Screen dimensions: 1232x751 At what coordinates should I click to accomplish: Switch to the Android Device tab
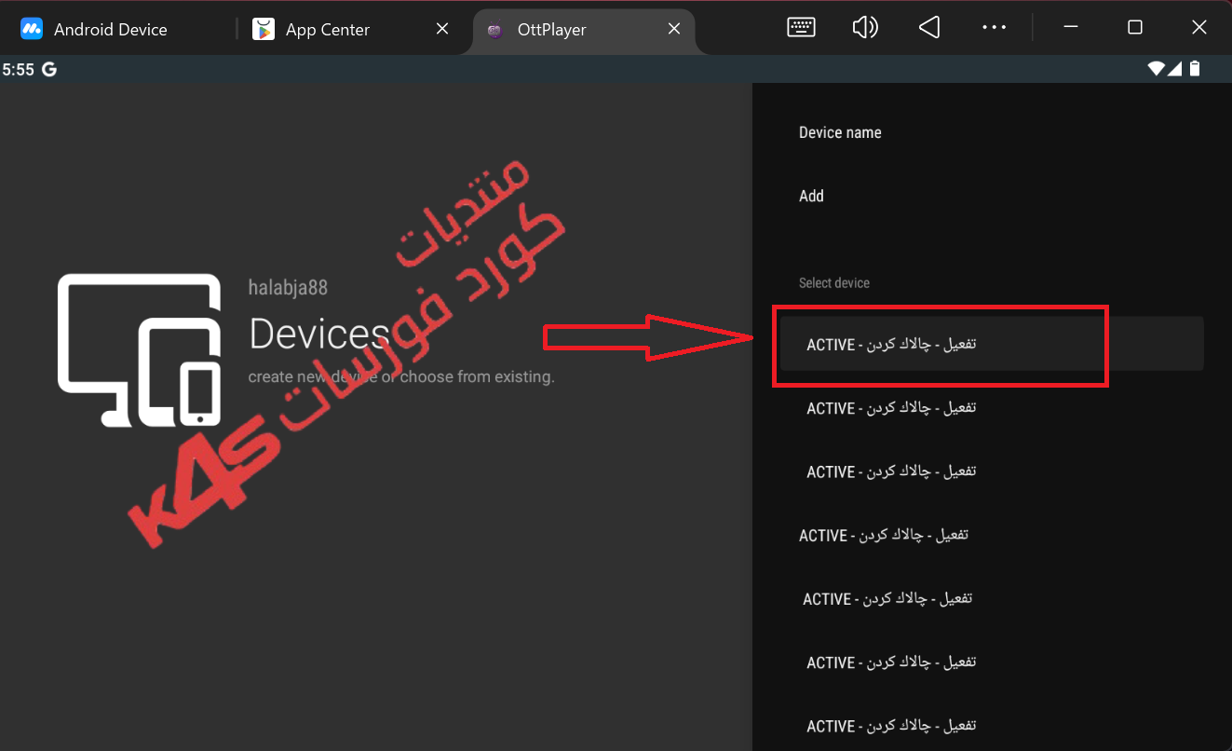[110, 30]
